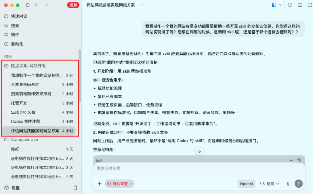
Task: Collapse the Computer Use project folder
Action: (x=25, y=139)
